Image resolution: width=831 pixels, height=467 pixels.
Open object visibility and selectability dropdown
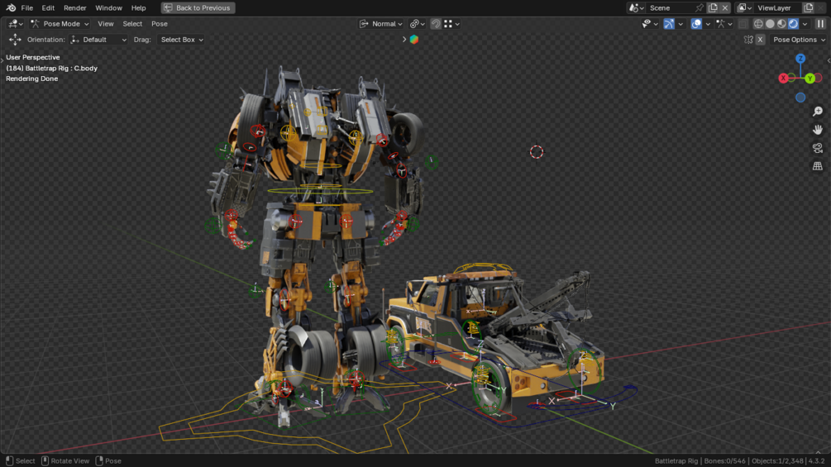[650, 24]
